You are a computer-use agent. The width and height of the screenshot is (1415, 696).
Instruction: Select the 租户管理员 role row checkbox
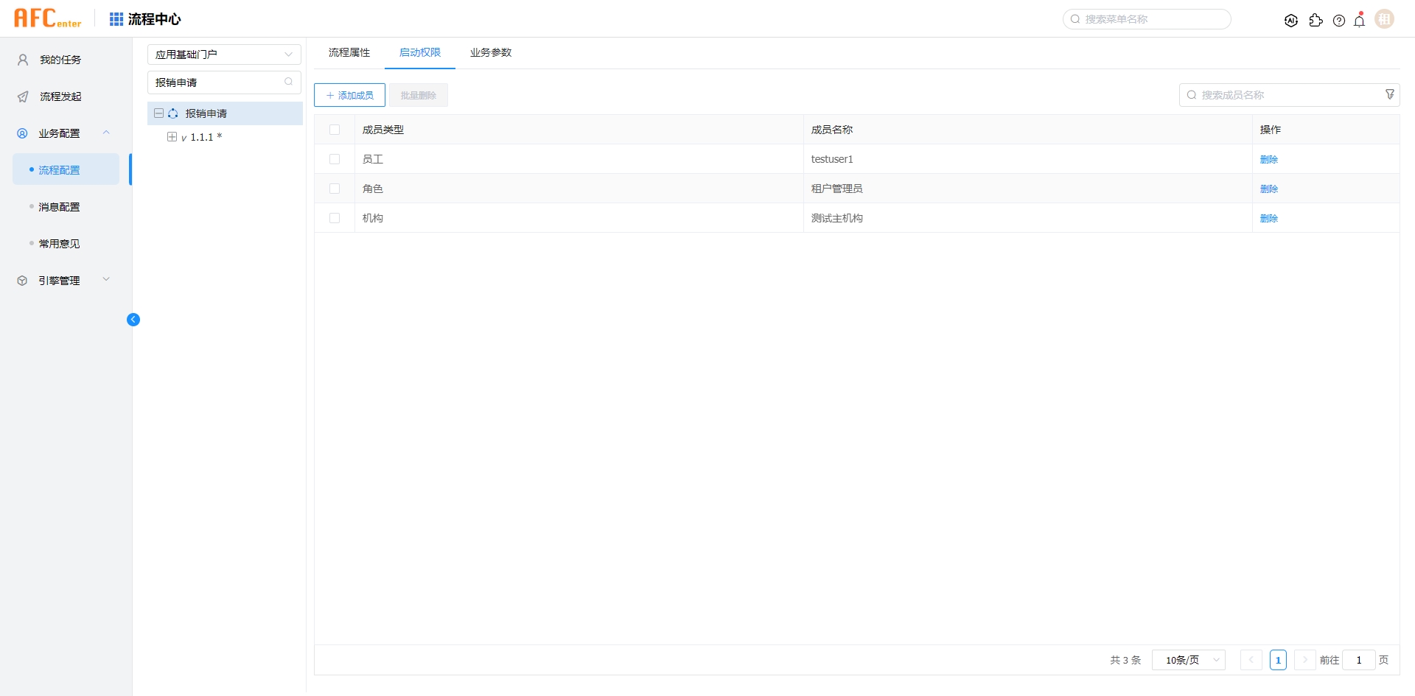point(335,189)
